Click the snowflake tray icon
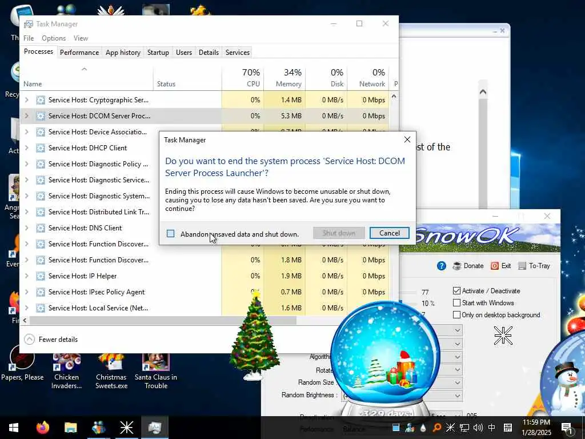 pos(450,428)
